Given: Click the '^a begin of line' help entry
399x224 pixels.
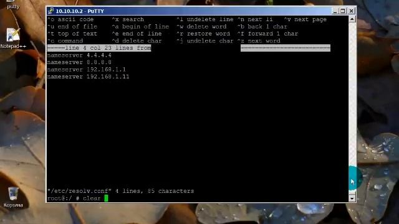Looking at the screenshot, I should point(140,26).
